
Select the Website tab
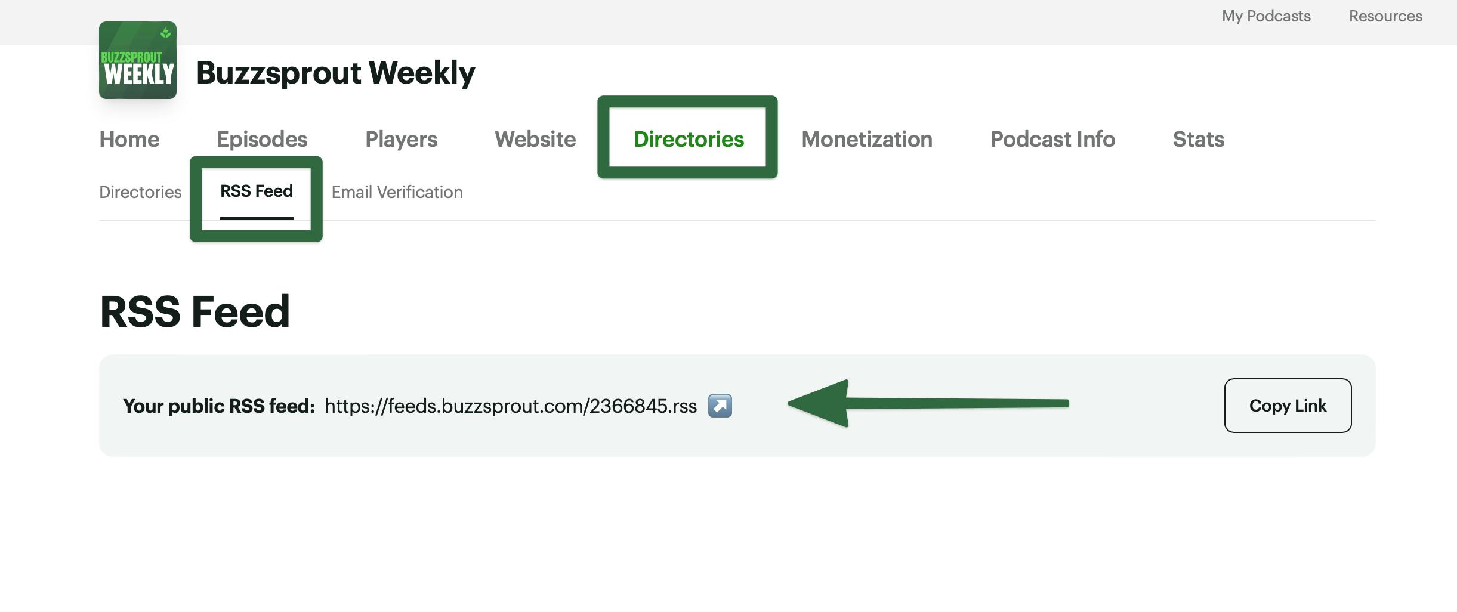pos(535,139)
